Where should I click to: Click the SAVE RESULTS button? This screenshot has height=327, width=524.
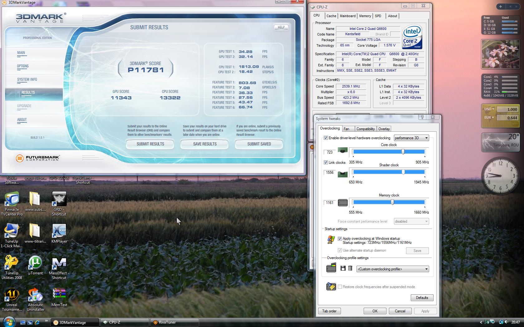205,144
